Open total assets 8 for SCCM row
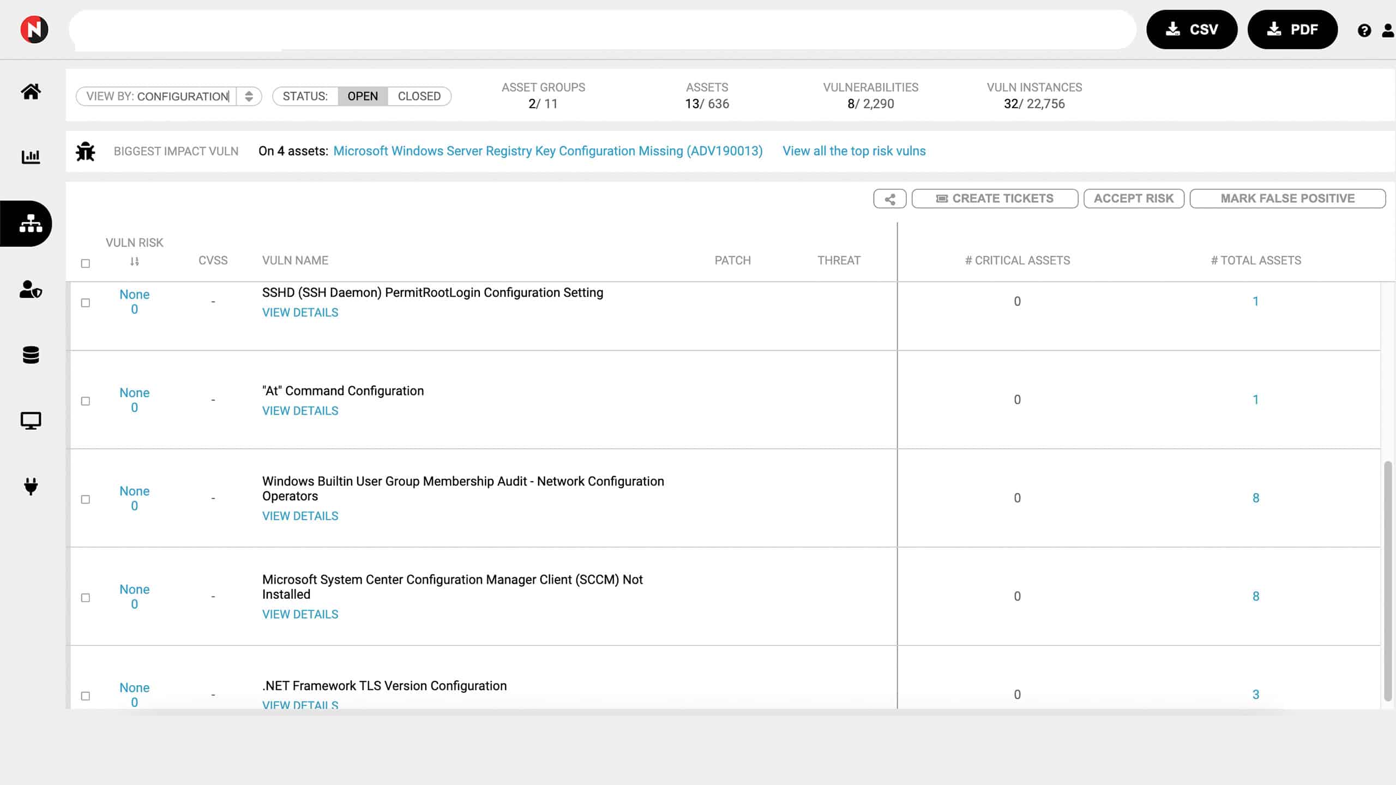This screenshot has height=785, width=1396. coord(1256,596)
